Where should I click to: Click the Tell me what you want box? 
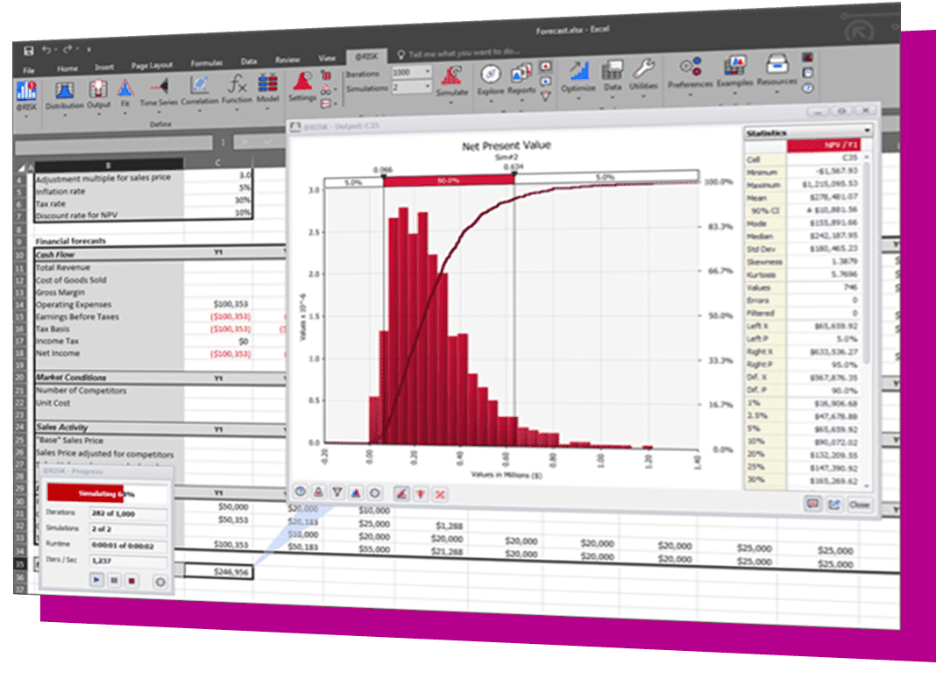(x=458, y=53)
